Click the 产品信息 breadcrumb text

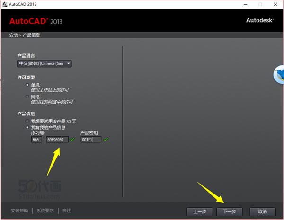pos(31,35)
